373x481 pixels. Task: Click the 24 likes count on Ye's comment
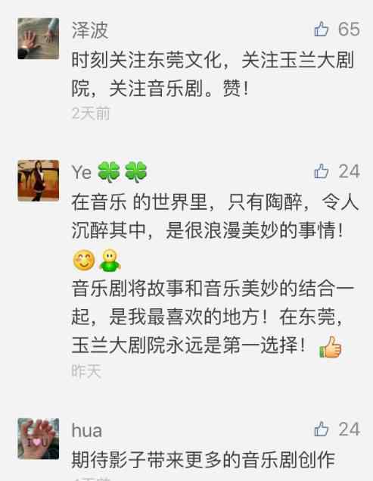click(x=349, y=171)
